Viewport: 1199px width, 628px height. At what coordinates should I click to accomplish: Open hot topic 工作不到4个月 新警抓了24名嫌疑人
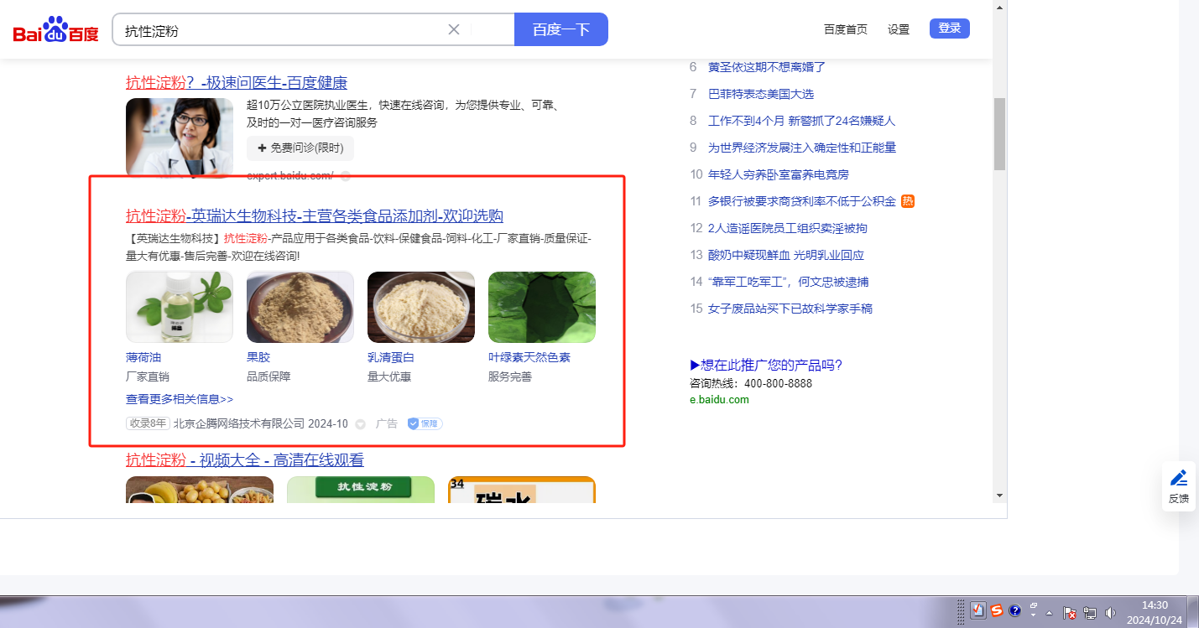802,121
